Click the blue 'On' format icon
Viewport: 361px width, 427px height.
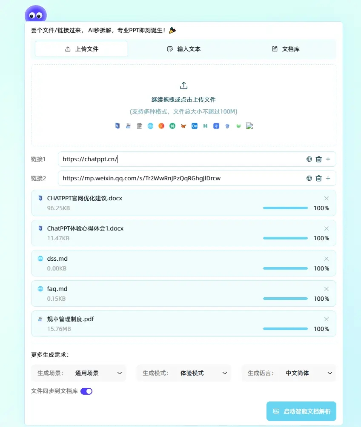(195, 126)
